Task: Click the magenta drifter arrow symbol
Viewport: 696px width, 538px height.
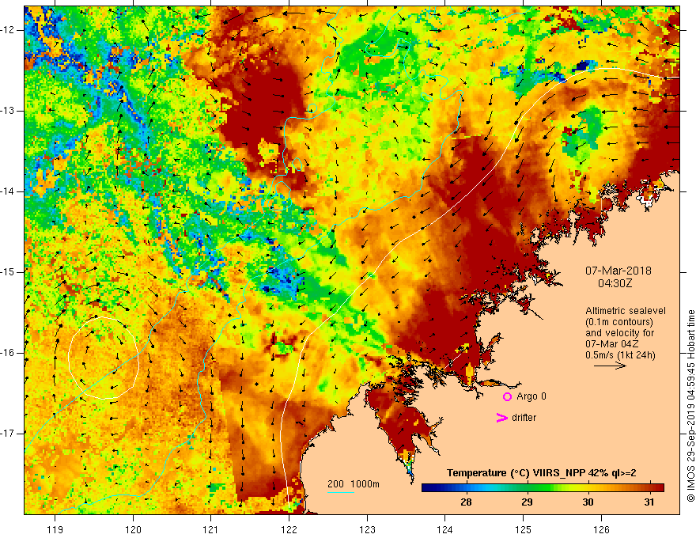Action: tap(501, 418)
